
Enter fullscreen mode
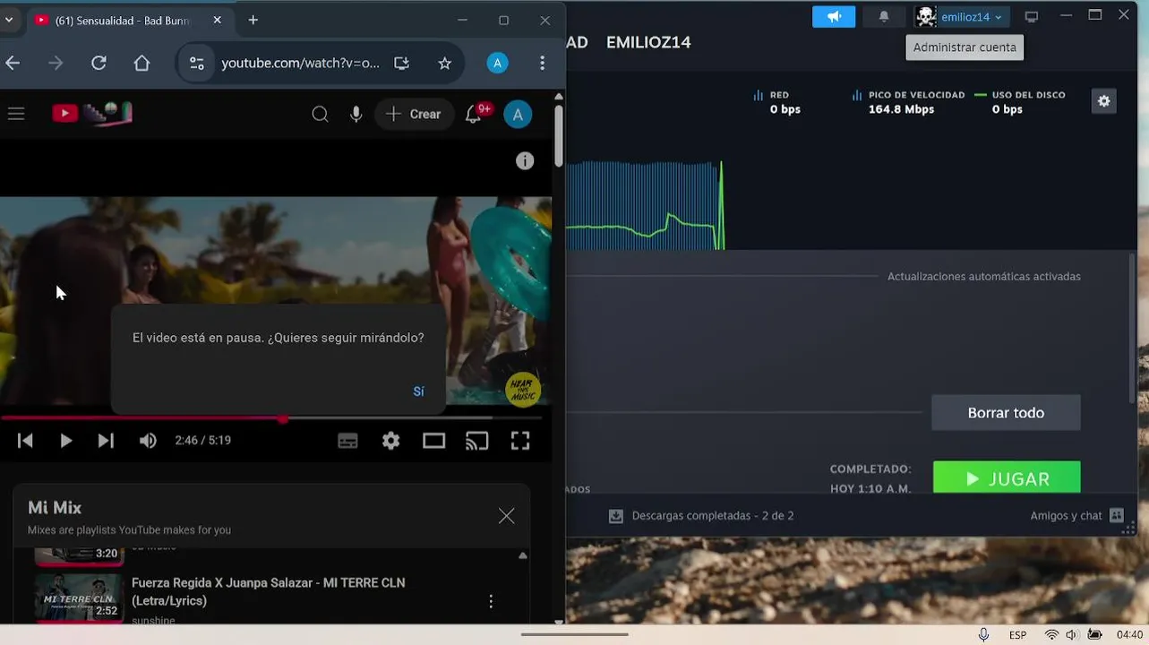coord(520,441)
